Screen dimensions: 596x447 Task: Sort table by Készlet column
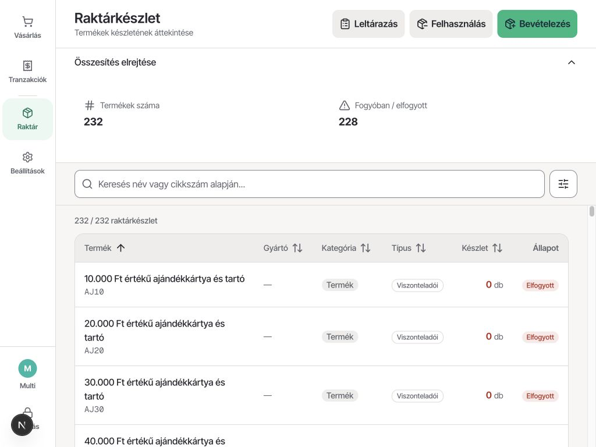(482, 248)
